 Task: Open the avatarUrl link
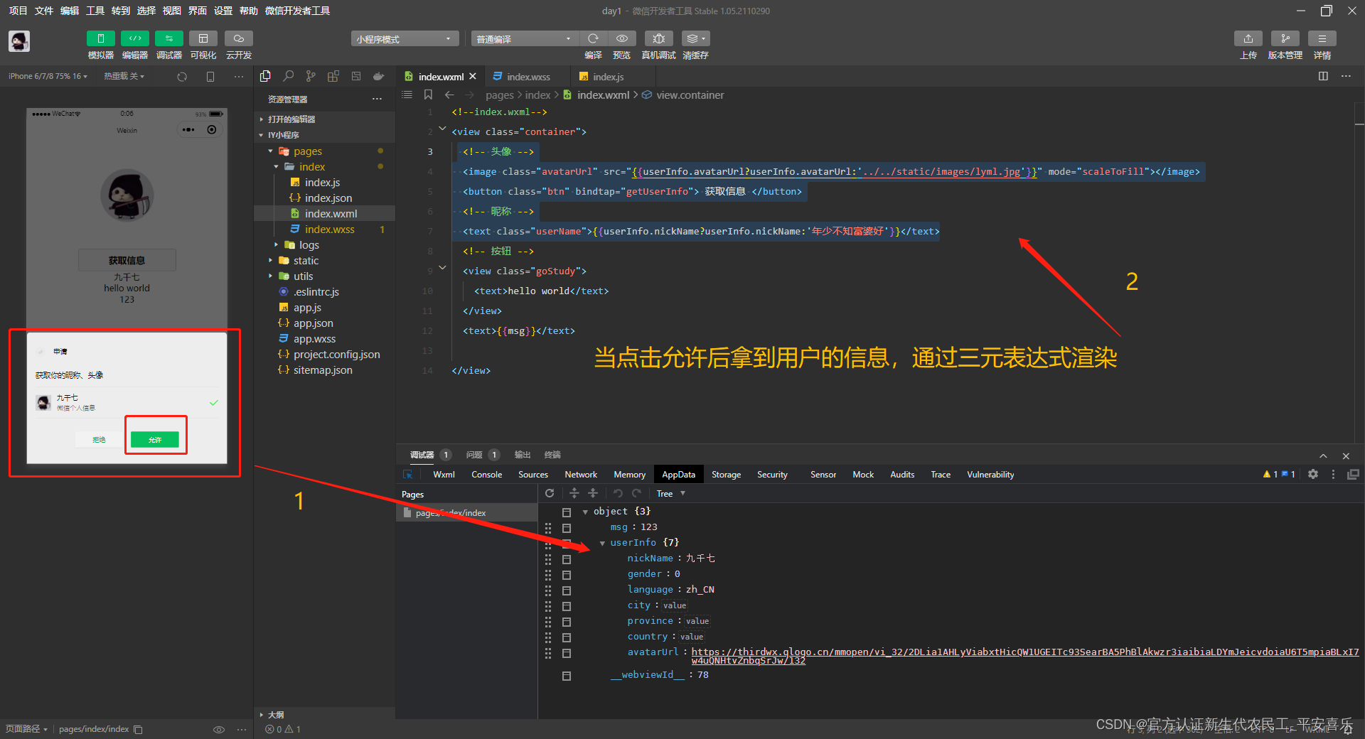pyautogui.click(x=1024, y=656)
